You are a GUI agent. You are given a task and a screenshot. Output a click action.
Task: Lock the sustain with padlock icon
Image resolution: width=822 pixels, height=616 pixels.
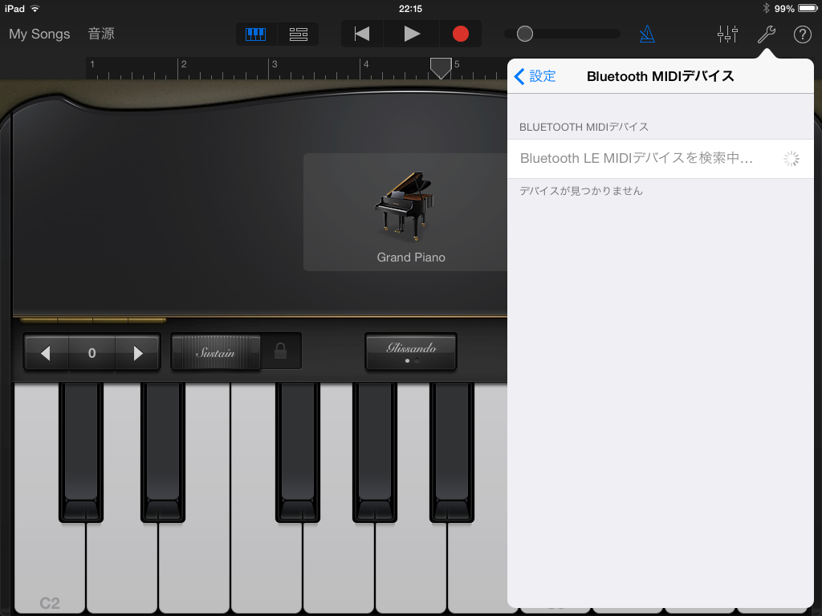pos(280,351)
